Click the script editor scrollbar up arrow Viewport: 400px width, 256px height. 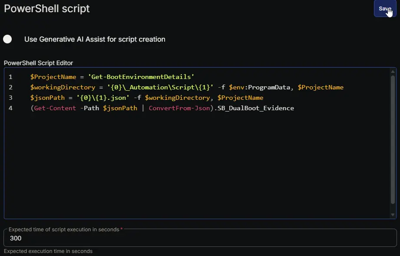pos(393,72)
